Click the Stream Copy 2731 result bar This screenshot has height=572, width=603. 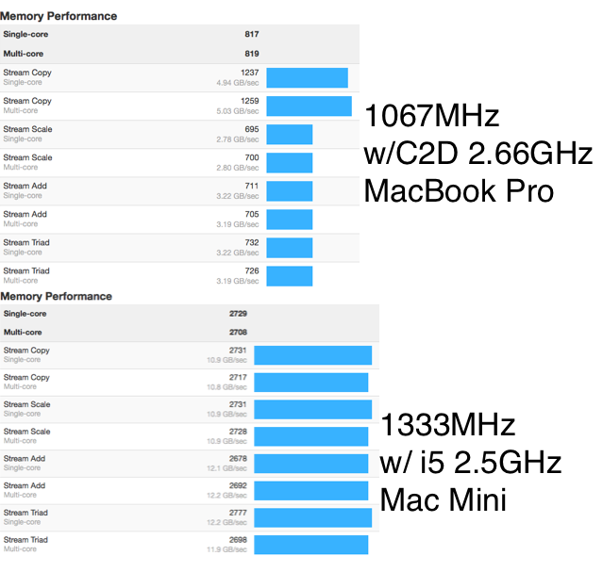[x=313, y=355]
